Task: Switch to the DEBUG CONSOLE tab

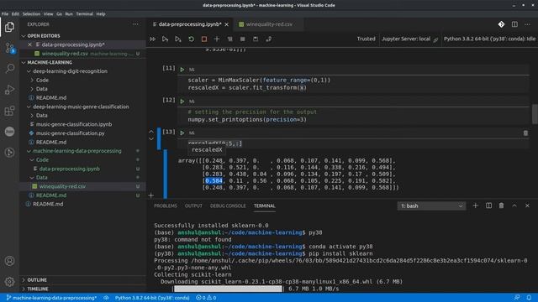Action: click(228, 206)
